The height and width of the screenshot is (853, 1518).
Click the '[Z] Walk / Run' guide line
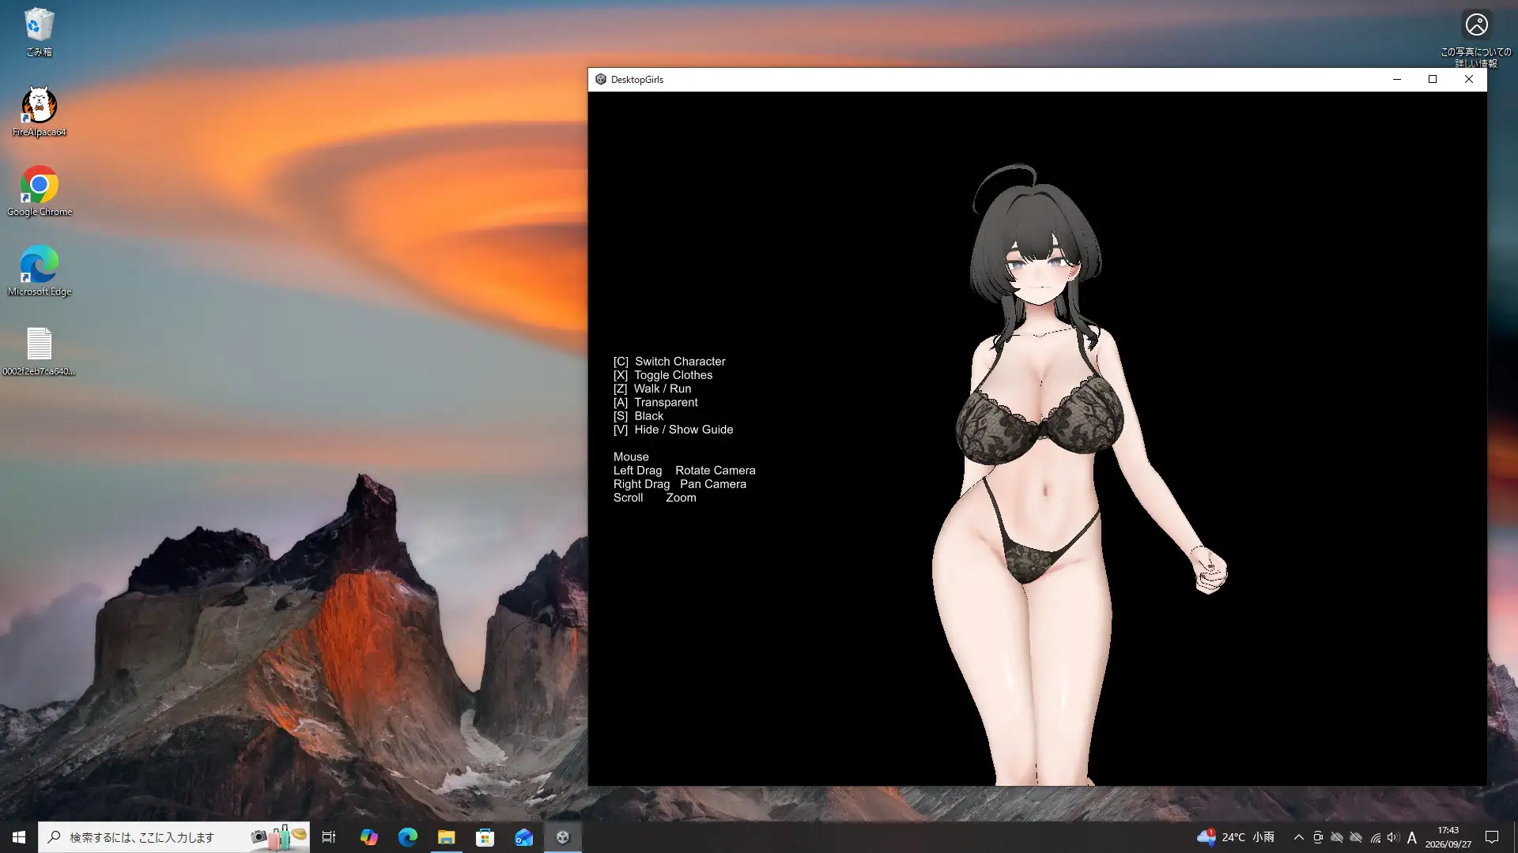tap(652, 389)
